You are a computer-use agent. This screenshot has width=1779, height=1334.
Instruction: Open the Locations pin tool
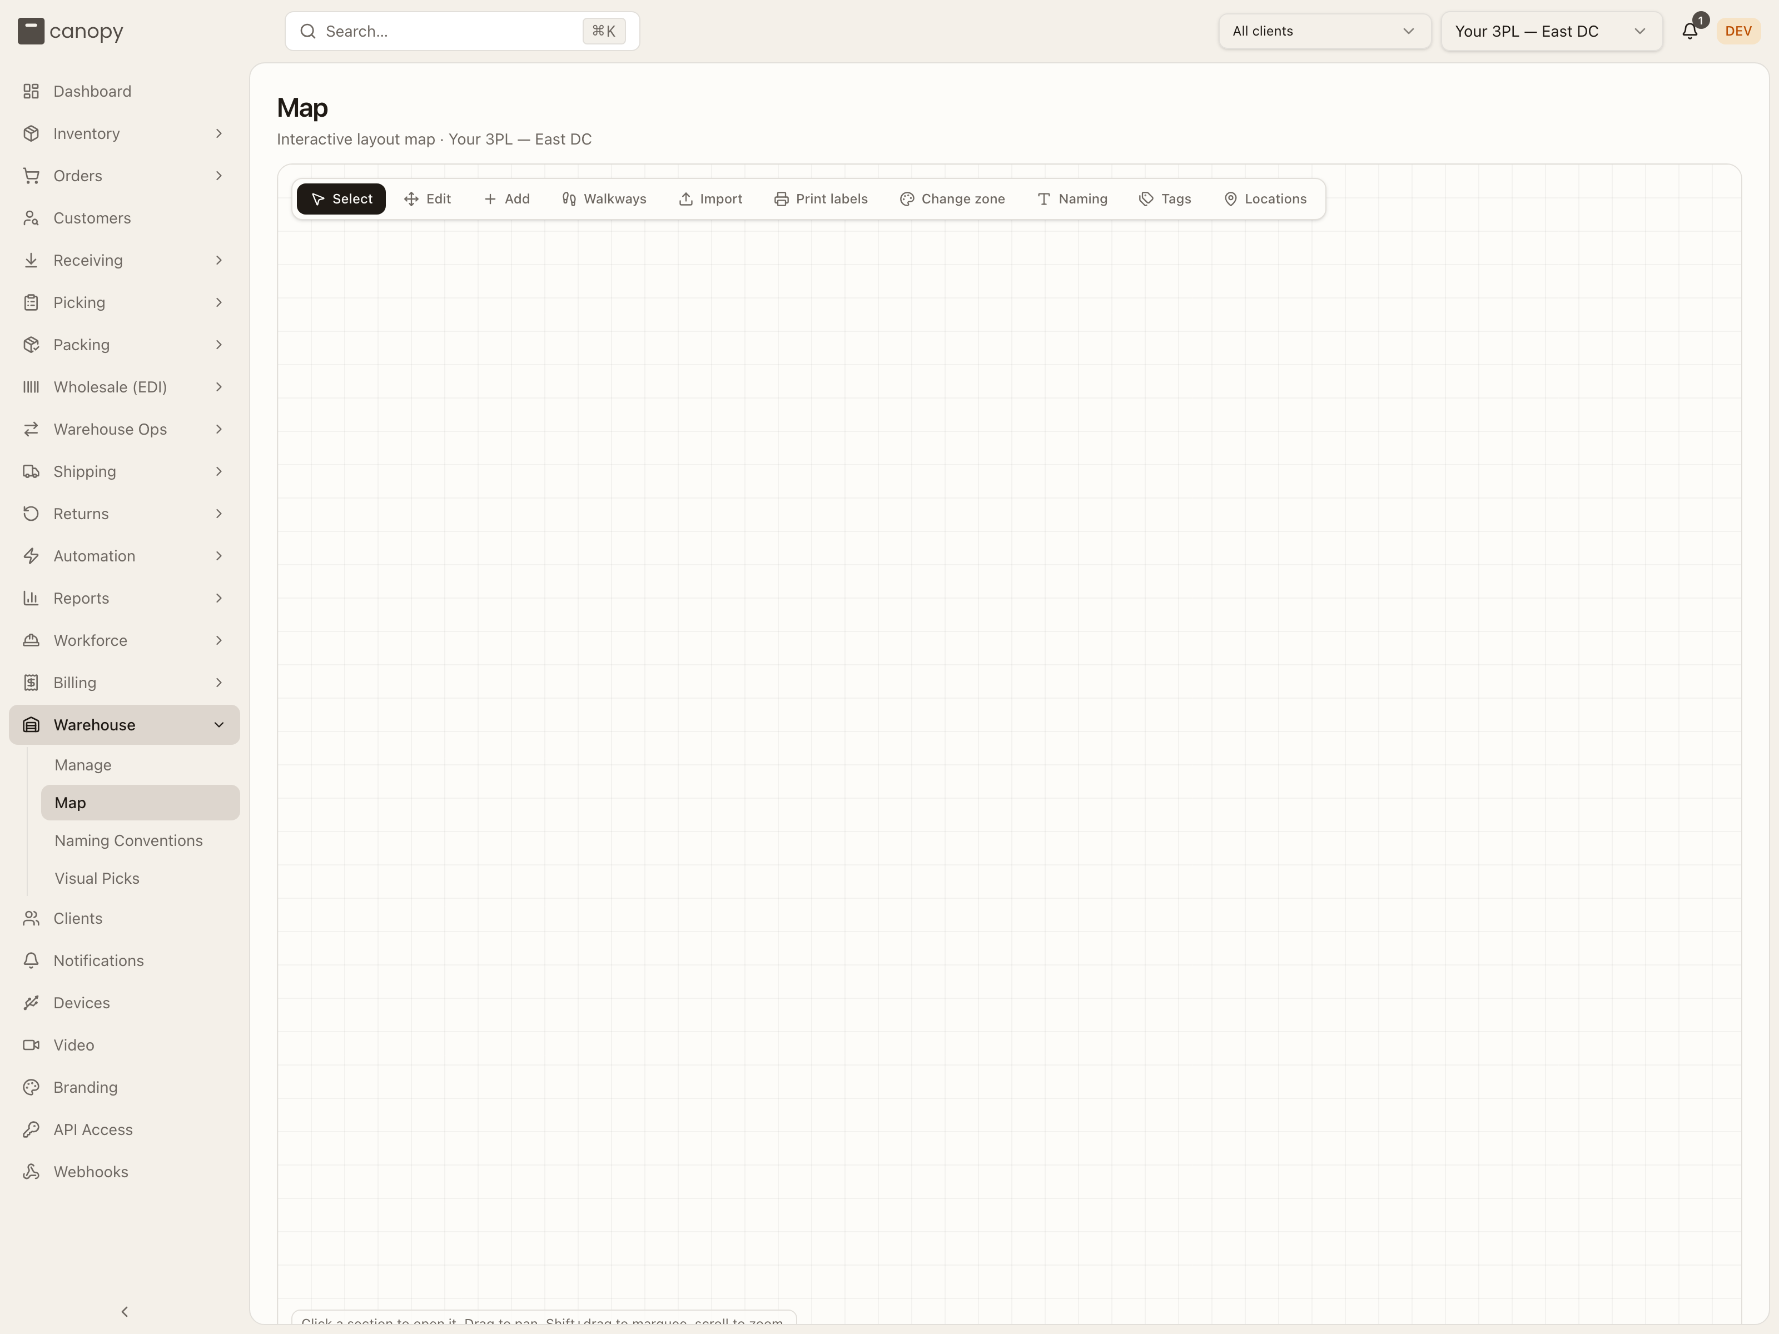pos(1265,198)
